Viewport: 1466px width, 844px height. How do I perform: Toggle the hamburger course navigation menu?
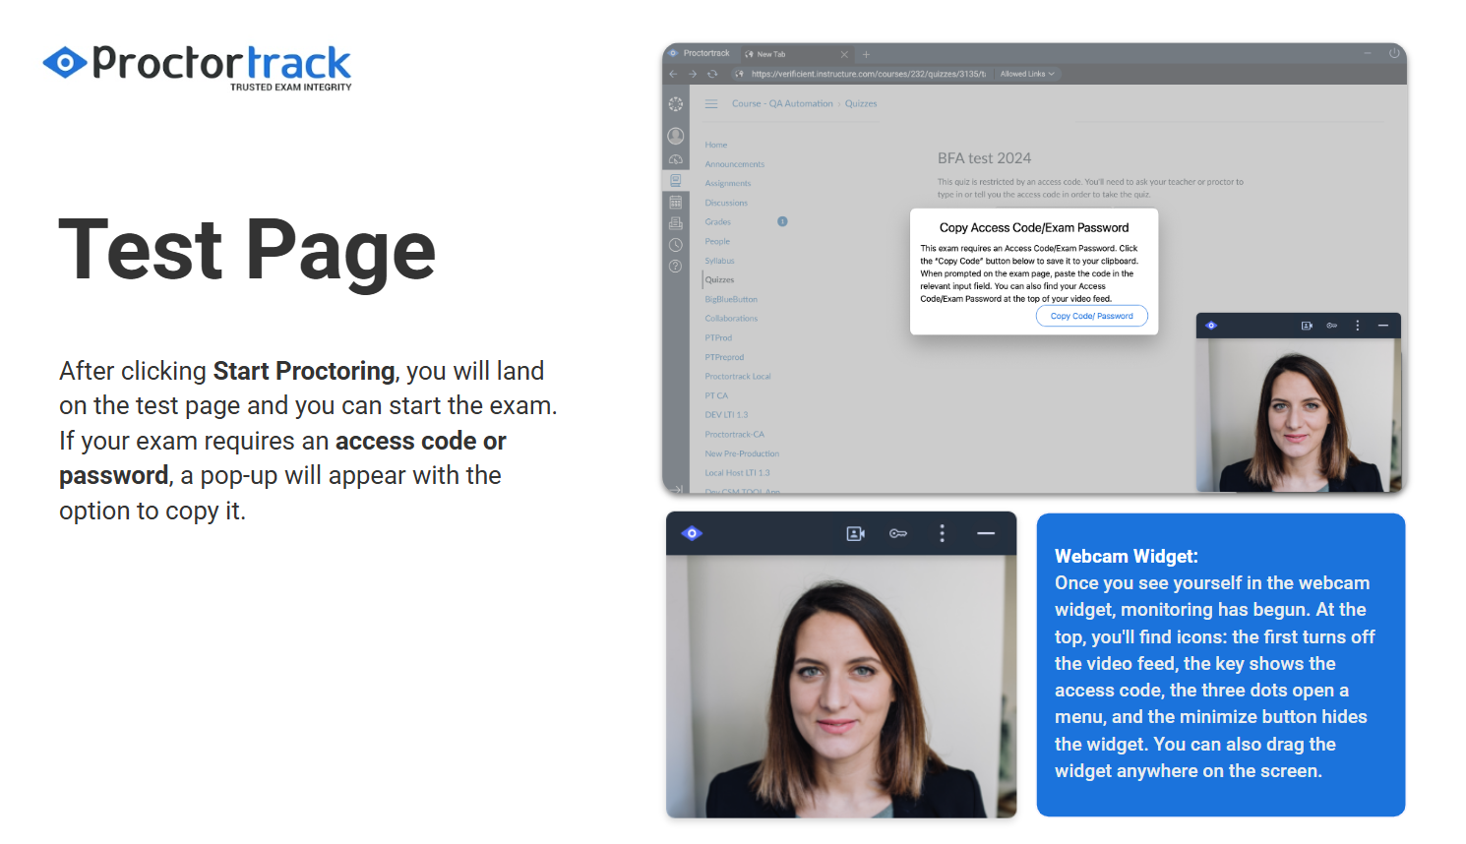coord(711,103)
